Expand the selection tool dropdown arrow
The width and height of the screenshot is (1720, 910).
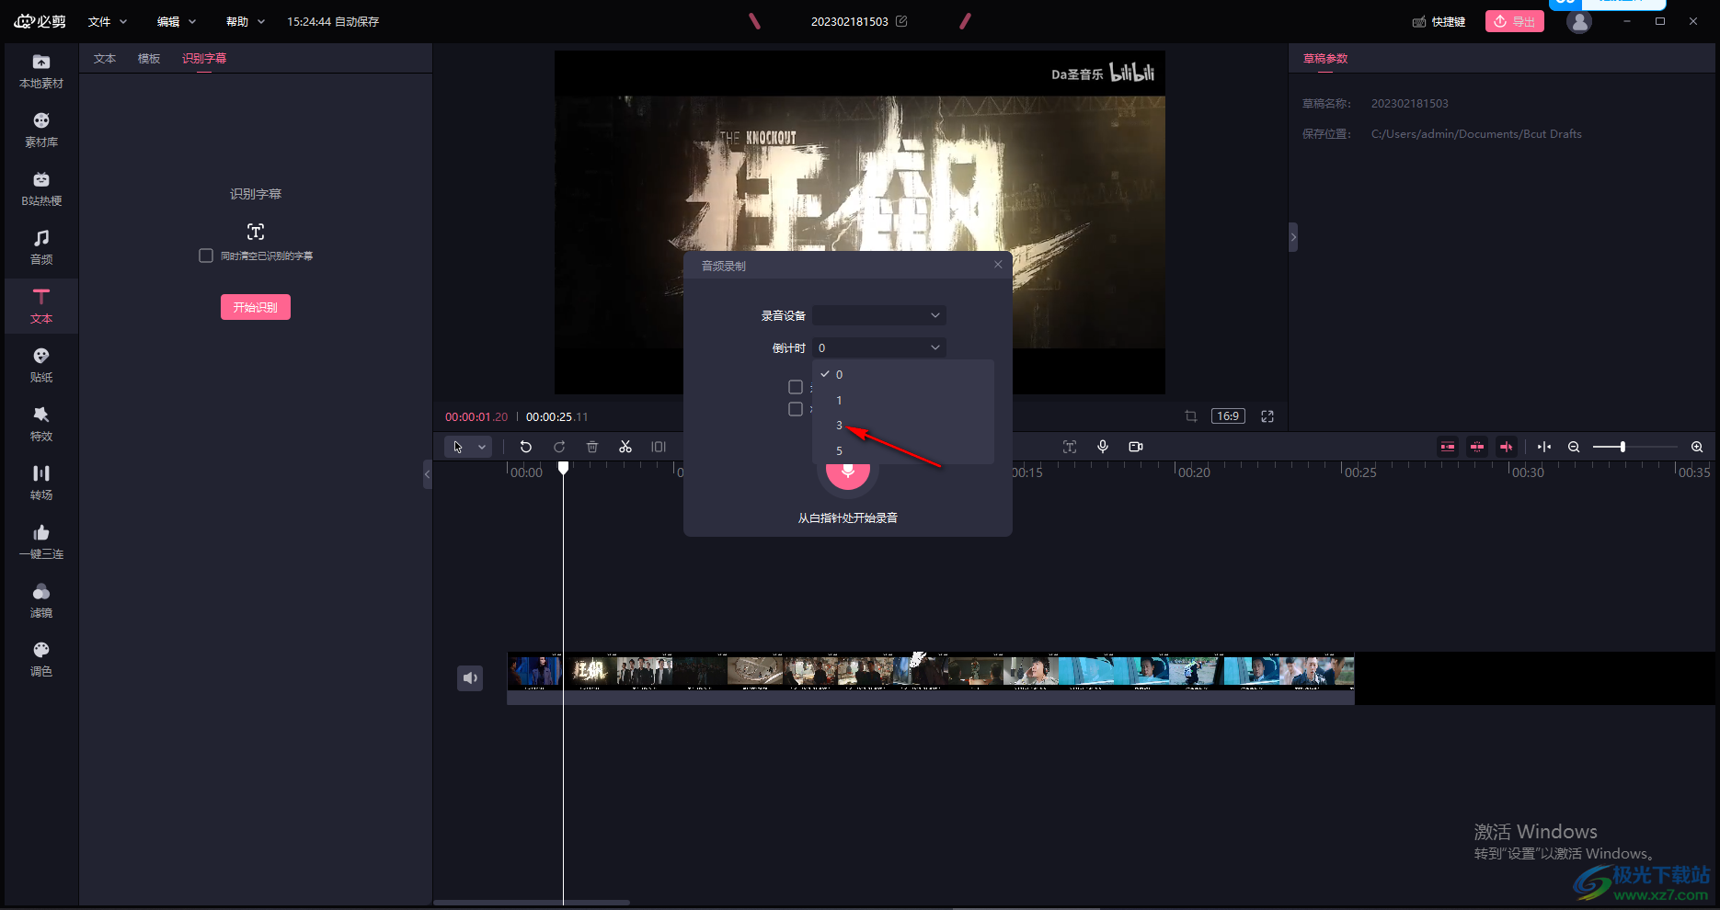[482, 447]
